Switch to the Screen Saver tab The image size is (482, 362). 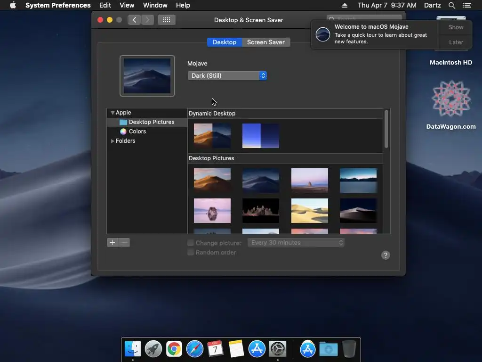point(266,42)
